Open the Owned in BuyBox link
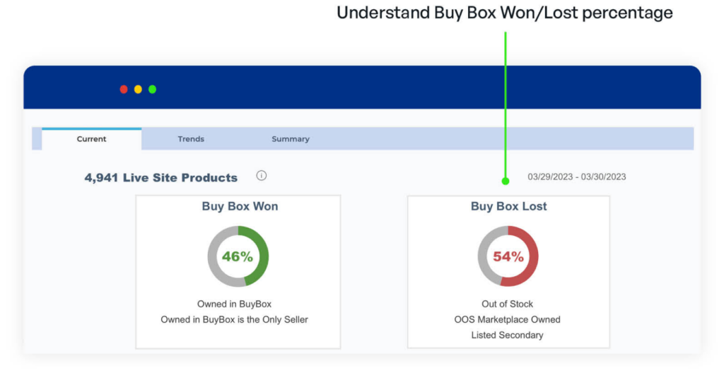 (x=234, y=304)
